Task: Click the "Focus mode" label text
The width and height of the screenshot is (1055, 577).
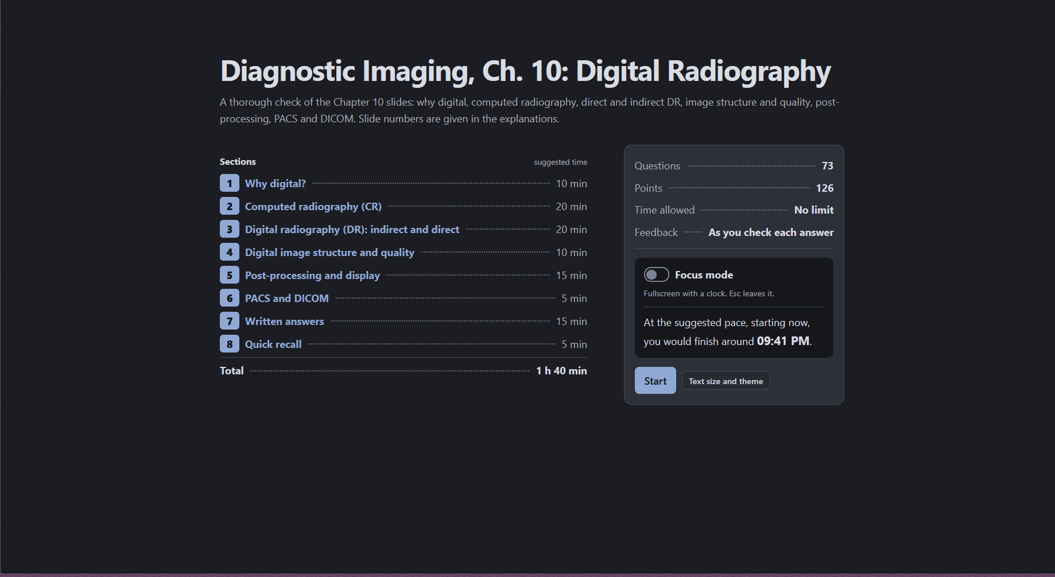Action: (x=704, y=274)
